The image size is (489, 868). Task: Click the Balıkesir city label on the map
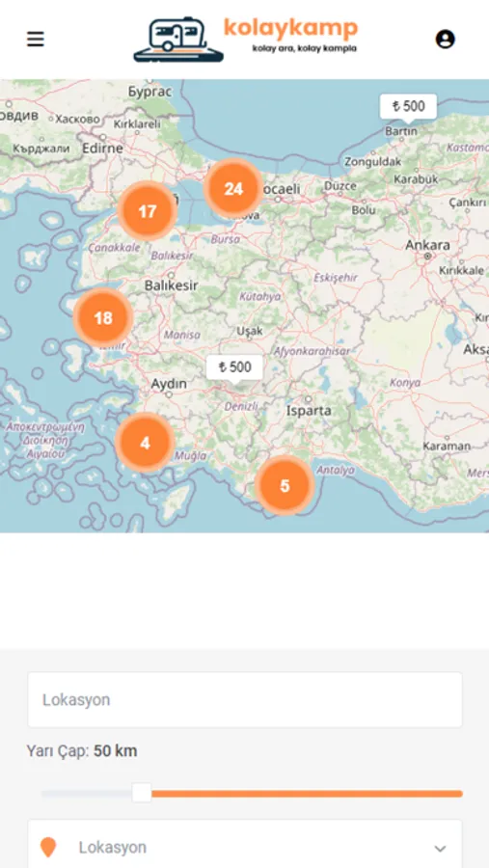click(x=171, y=285)
